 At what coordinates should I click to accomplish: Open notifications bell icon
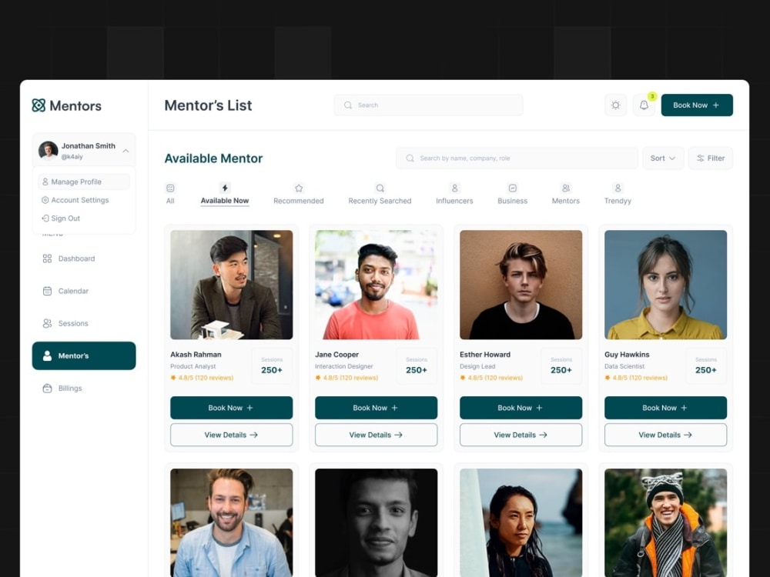(644, 105)
